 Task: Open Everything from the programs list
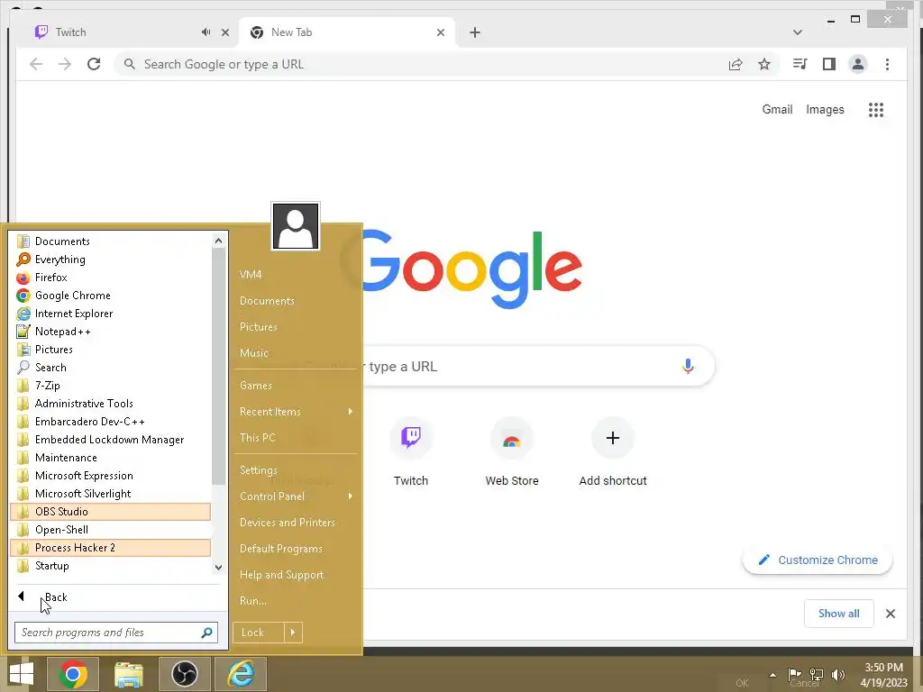coord(111,259)
